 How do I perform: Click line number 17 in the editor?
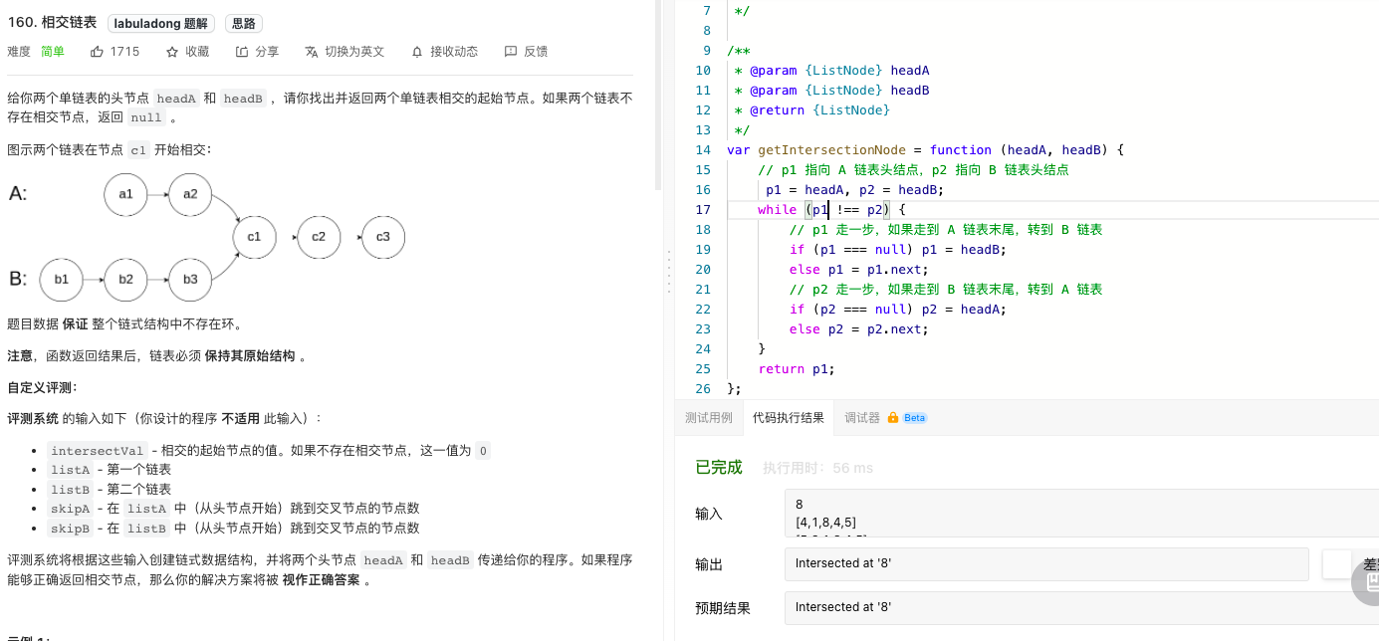703,210
